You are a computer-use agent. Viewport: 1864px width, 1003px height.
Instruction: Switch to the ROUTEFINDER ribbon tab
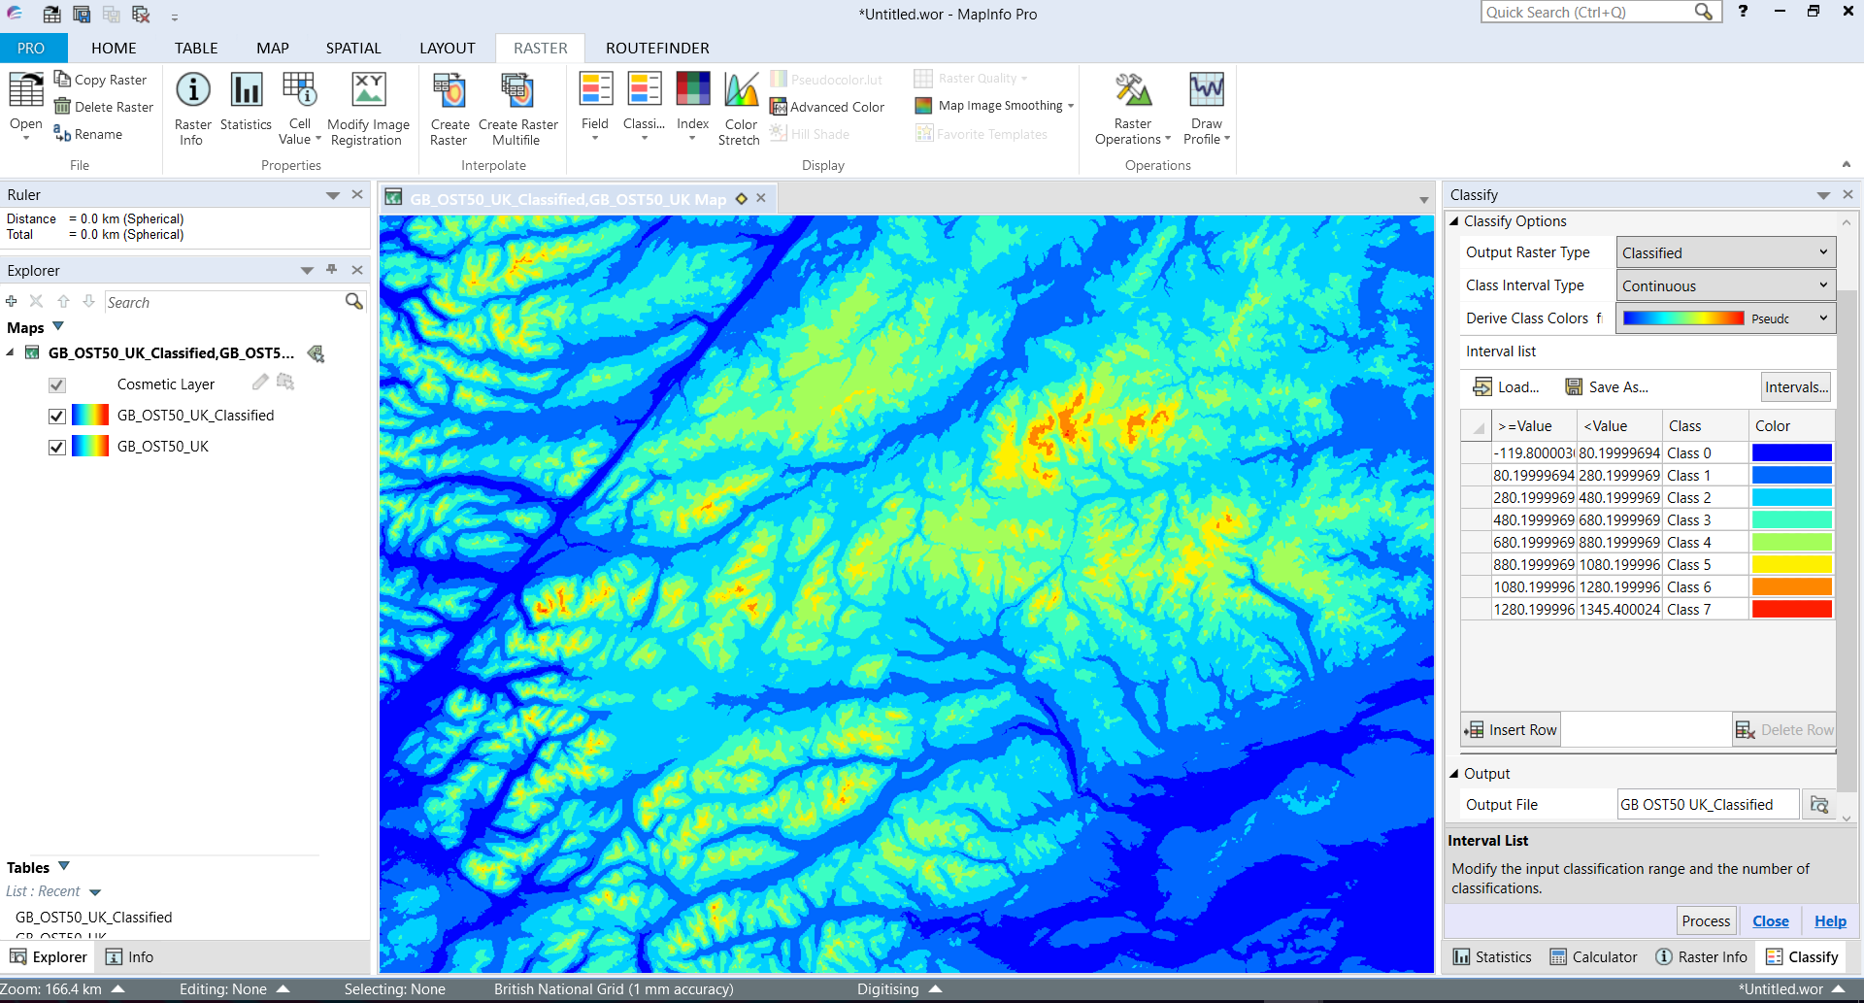[x=657, y=48]
